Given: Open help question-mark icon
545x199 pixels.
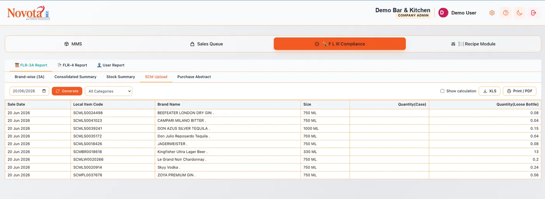Looking at the screenshot, I should coord(506,13).
